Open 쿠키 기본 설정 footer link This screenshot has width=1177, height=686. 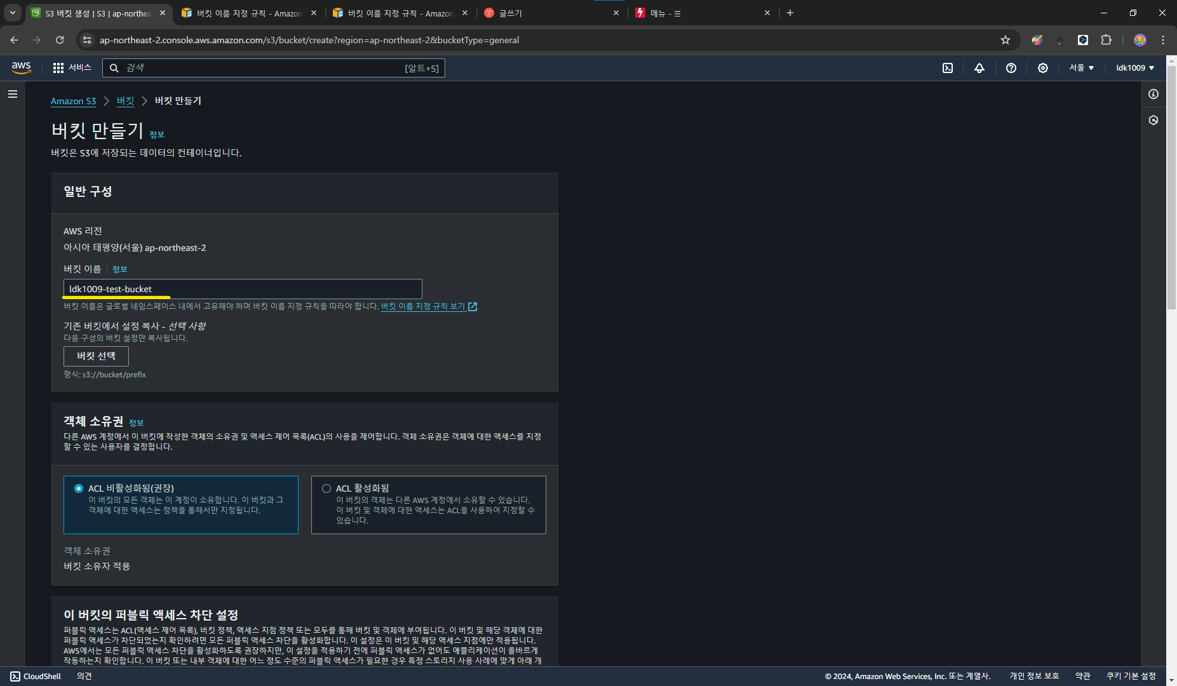click(x=1131, y=676)
